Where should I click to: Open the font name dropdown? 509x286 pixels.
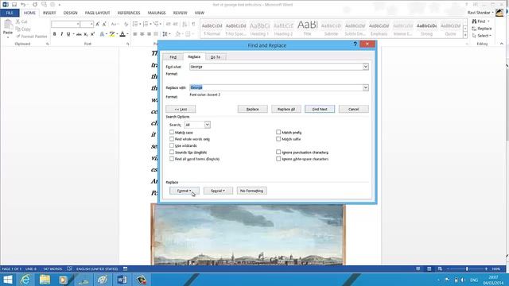click(x=78, y=25)
